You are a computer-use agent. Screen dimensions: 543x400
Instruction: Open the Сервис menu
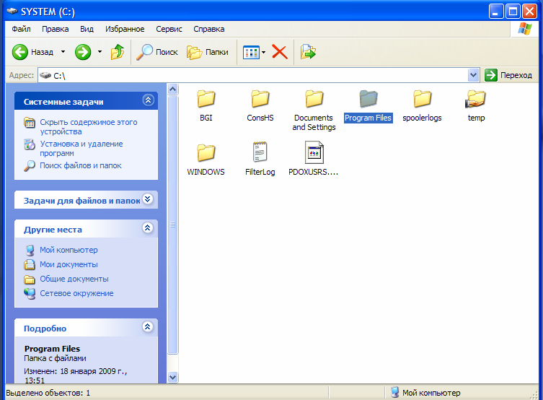coord(169,29)
